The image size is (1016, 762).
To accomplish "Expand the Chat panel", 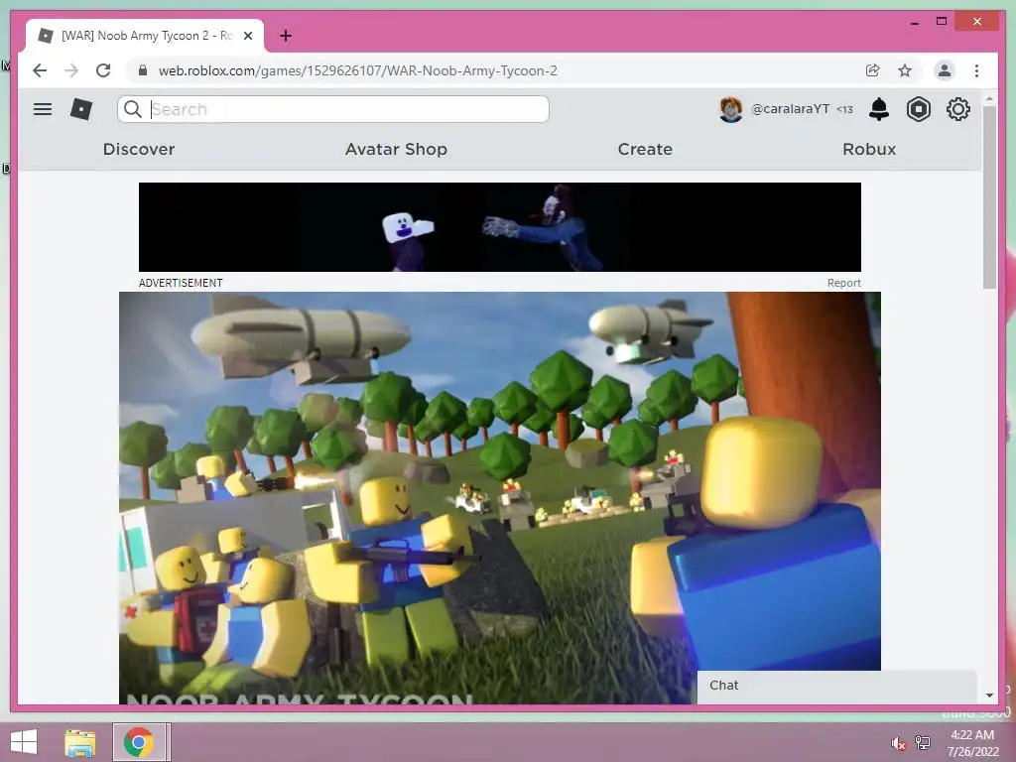I will (836, 686).
